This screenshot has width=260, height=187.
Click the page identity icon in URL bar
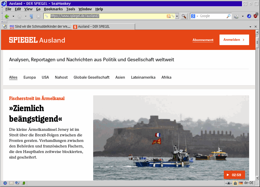[x=47, y=16]
